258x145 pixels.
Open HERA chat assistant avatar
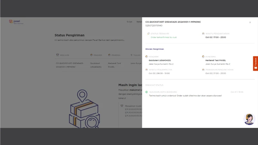click(x=249, y=119)
